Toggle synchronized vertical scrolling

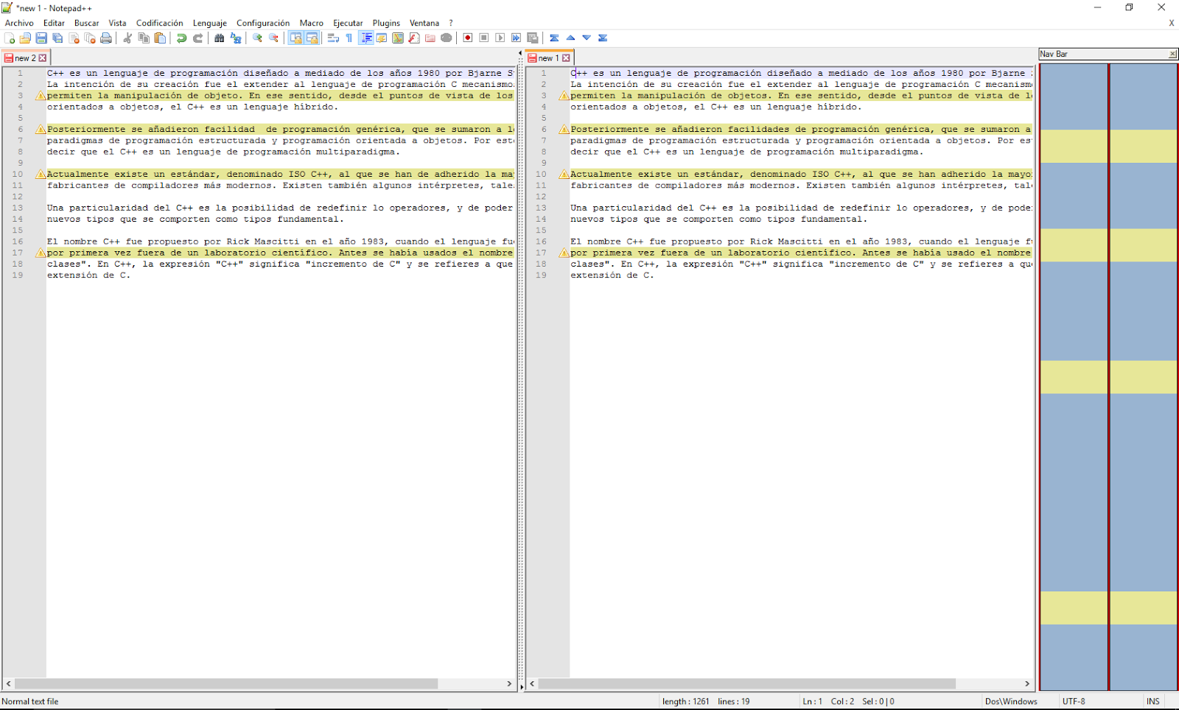tap(297, 38)
